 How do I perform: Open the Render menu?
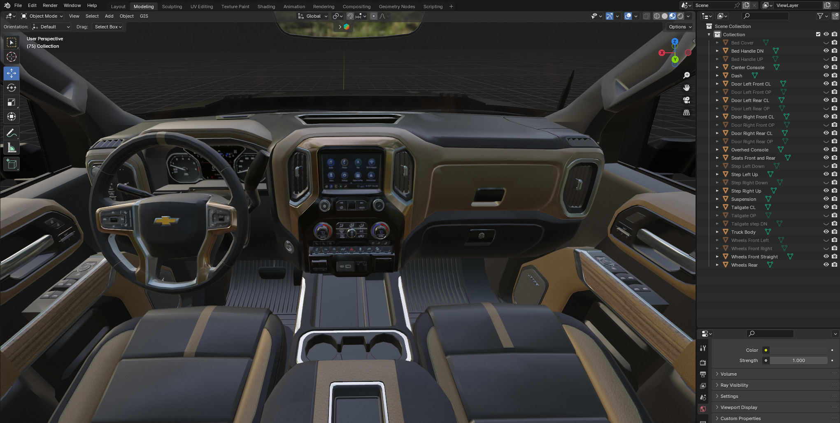[50, 5]
